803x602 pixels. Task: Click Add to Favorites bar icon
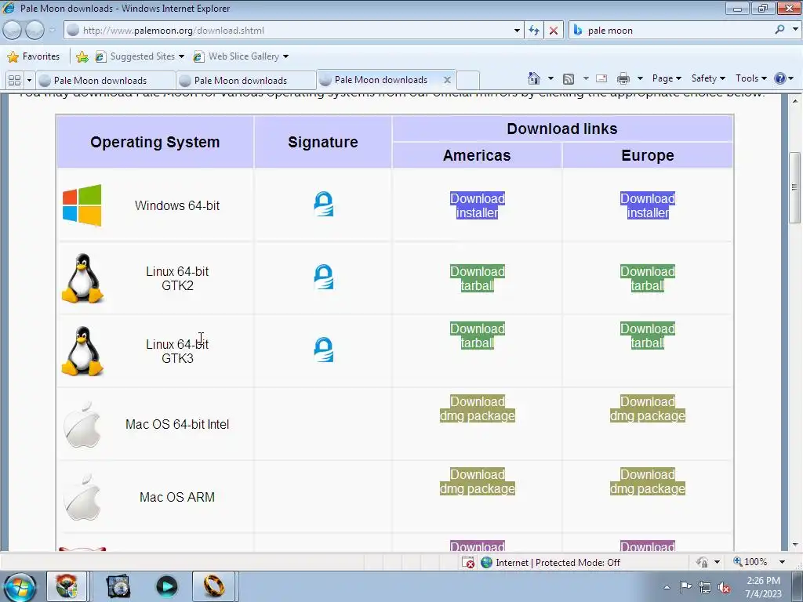tap(82, 56)
